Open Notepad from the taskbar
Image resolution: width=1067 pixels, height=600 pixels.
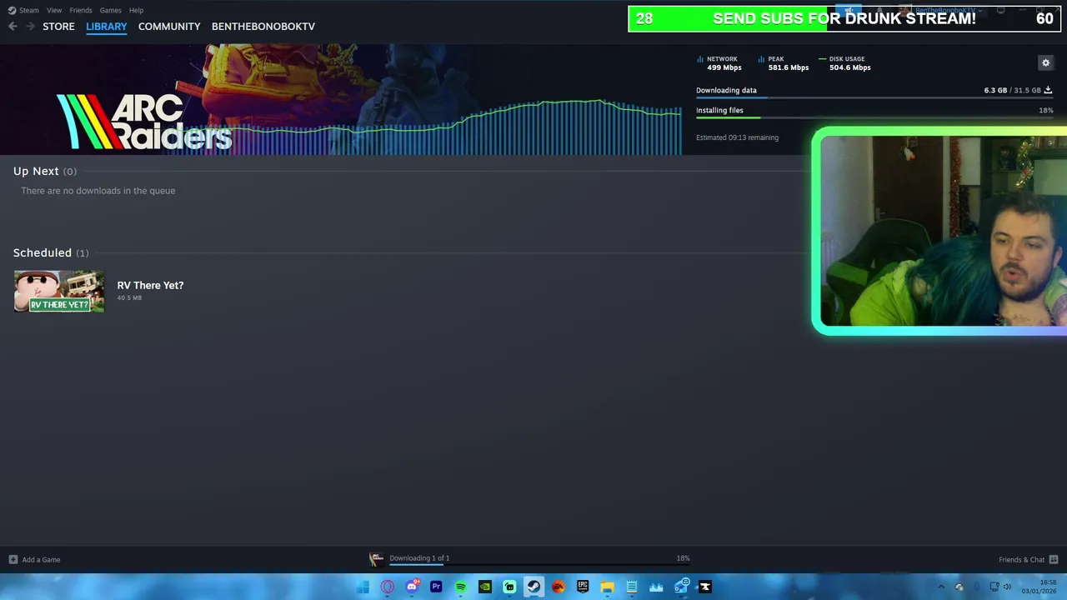point(632,587)
